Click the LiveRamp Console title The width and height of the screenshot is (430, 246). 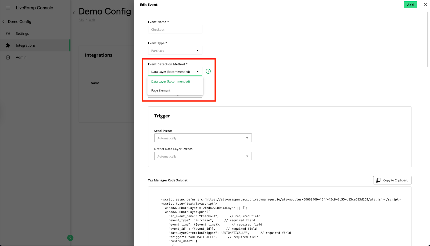34,8
